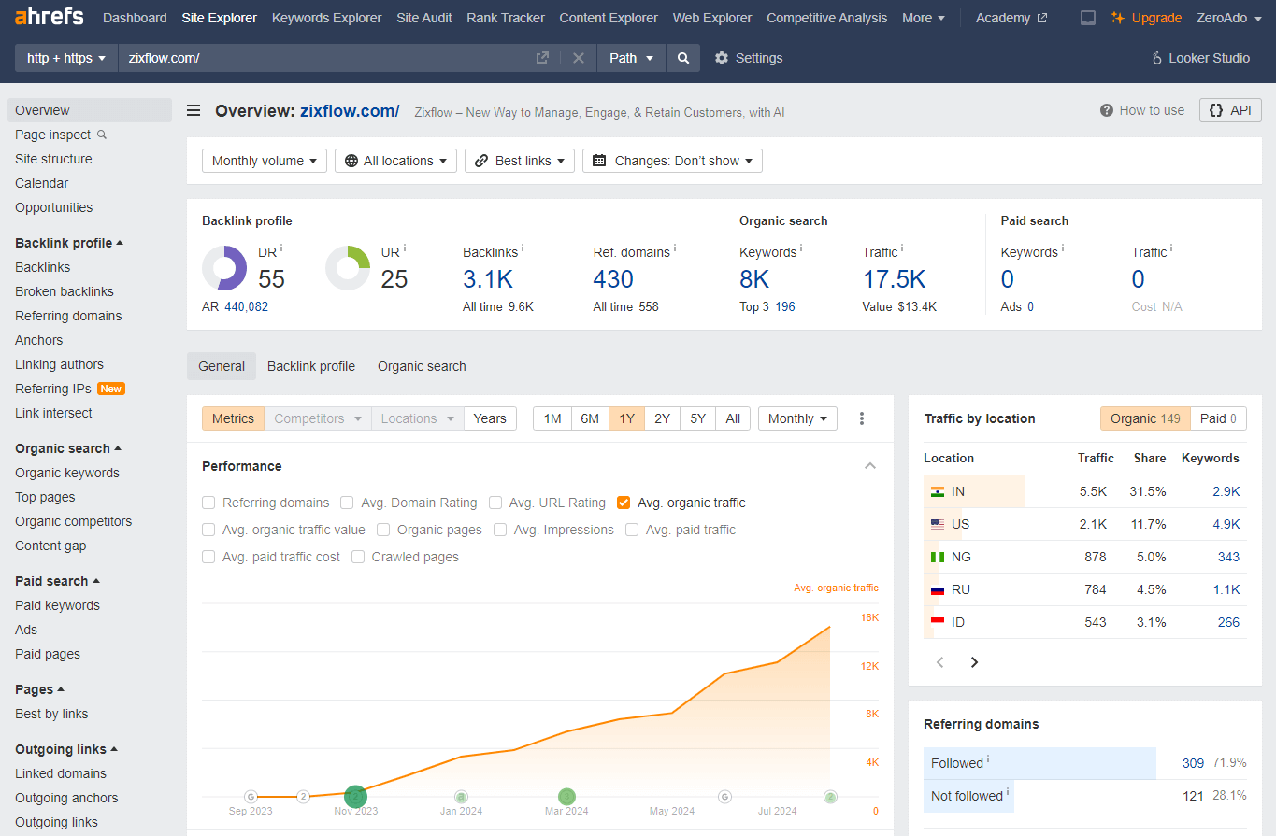Open All locations dropdown

(396, 161)
